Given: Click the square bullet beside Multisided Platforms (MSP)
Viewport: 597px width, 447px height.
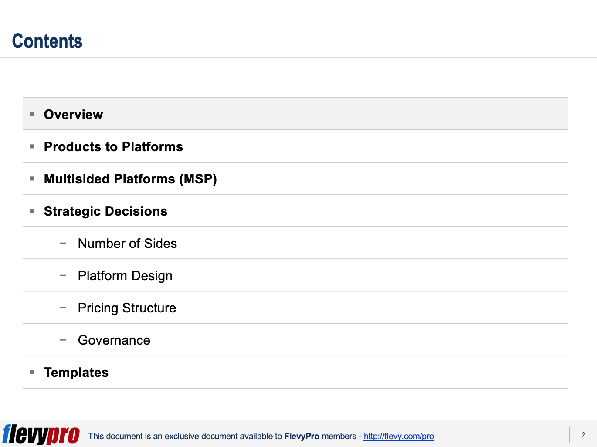Looking at the screenshot, I should tap(32, 179).
